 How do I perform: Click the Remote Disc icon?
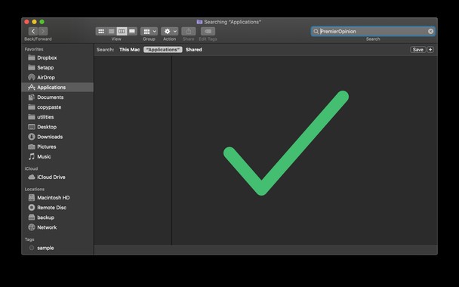[x=32, y=208]
